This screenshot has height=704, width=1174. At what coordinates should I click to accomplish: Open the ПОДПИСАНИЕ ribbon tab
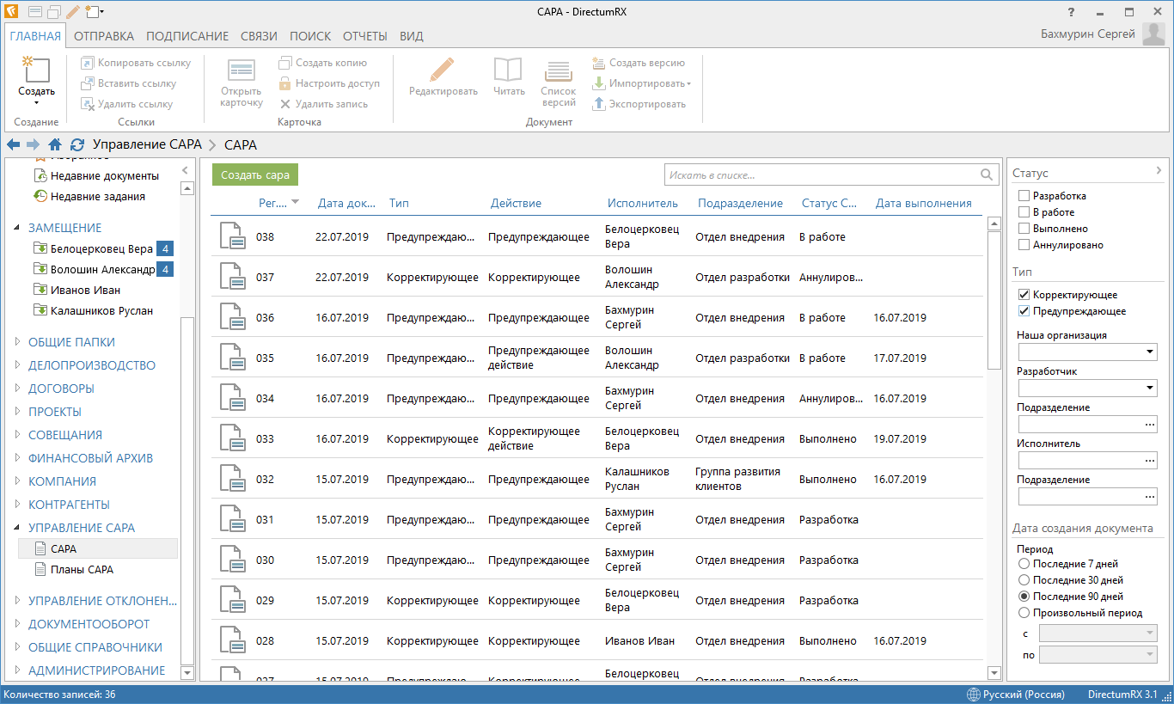point(187,36)
